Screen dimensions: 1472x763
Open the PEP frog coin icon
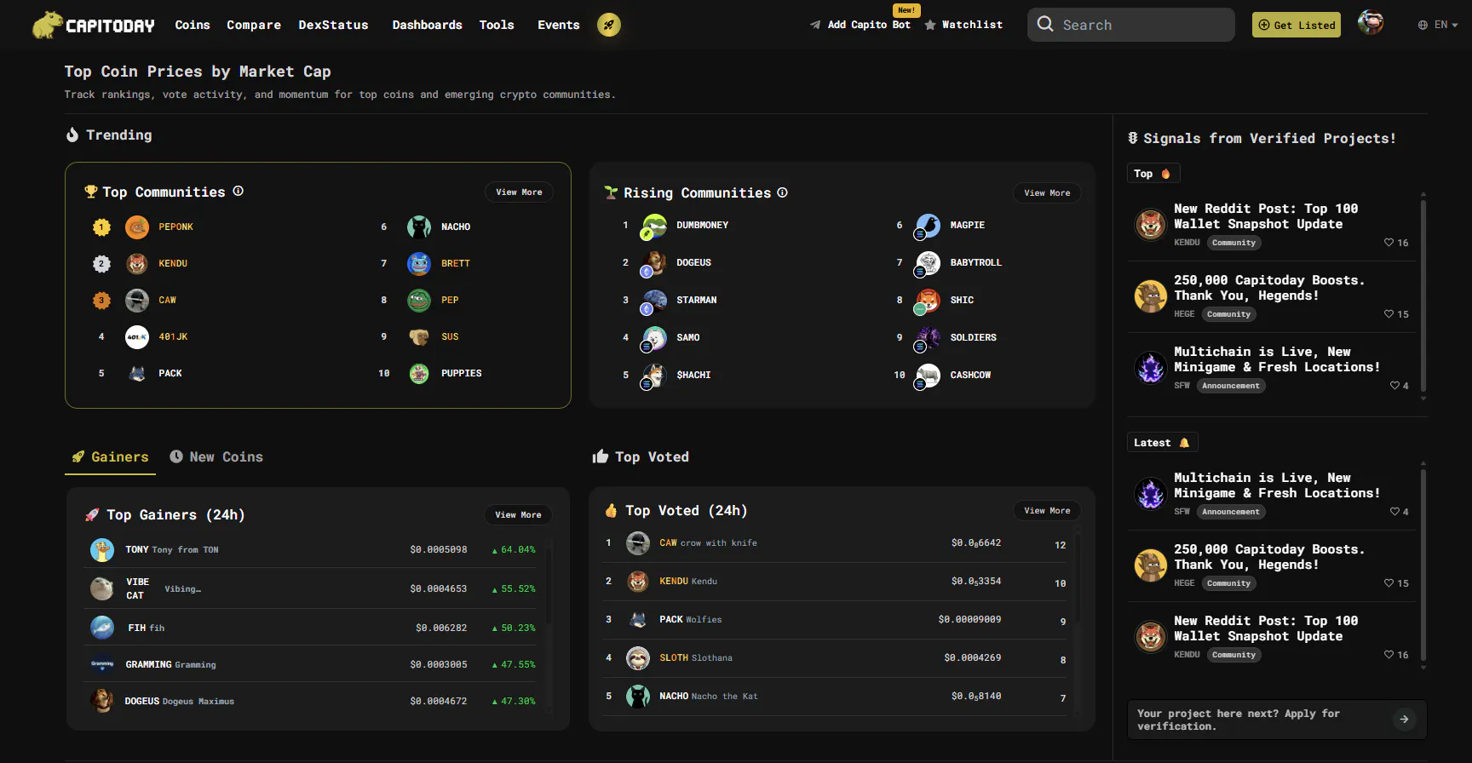[x=419, y=300]
